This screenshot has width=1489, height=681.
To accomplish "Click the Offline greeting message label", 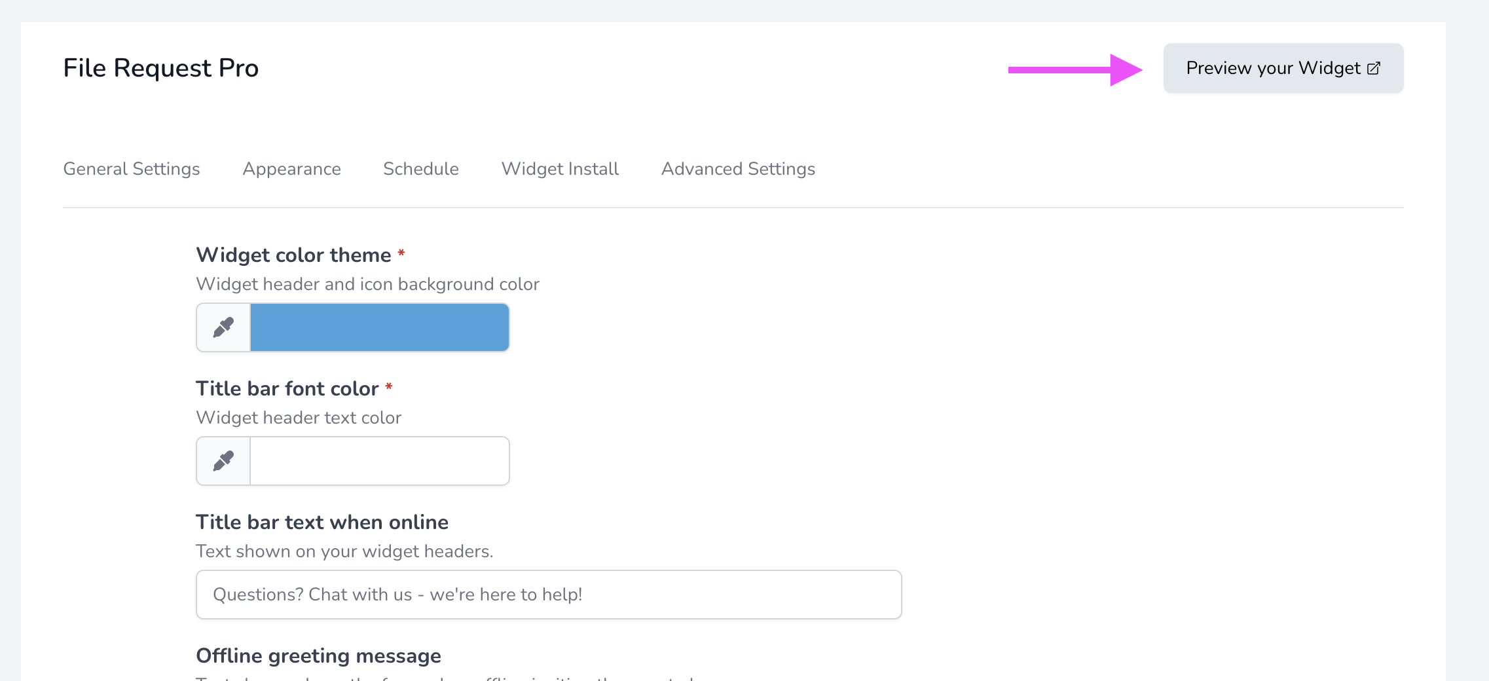I will click(319, 655).
